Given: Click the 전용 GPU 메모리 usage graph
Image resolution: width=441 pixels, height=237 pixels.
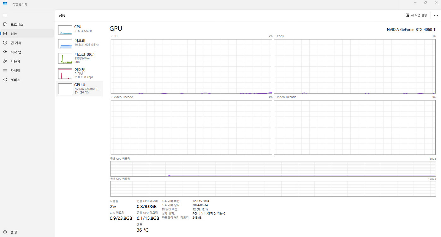Looking at the screenshot, I should click(273, 168).
